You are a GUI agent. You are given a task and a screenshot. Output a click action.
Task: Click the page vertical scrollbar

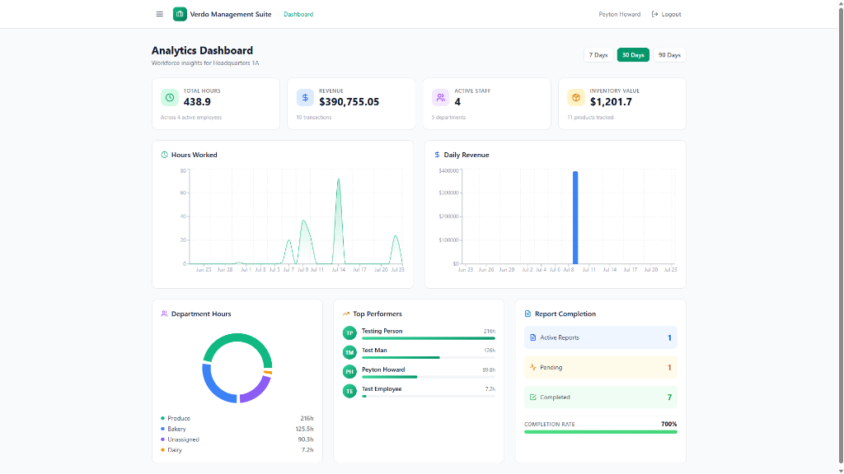point(841,236)
